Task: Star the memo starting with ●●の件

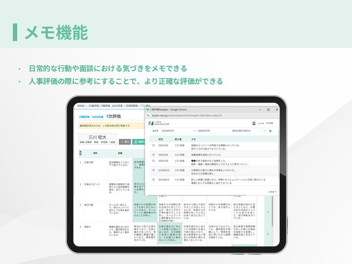Action: pos(154,161)
